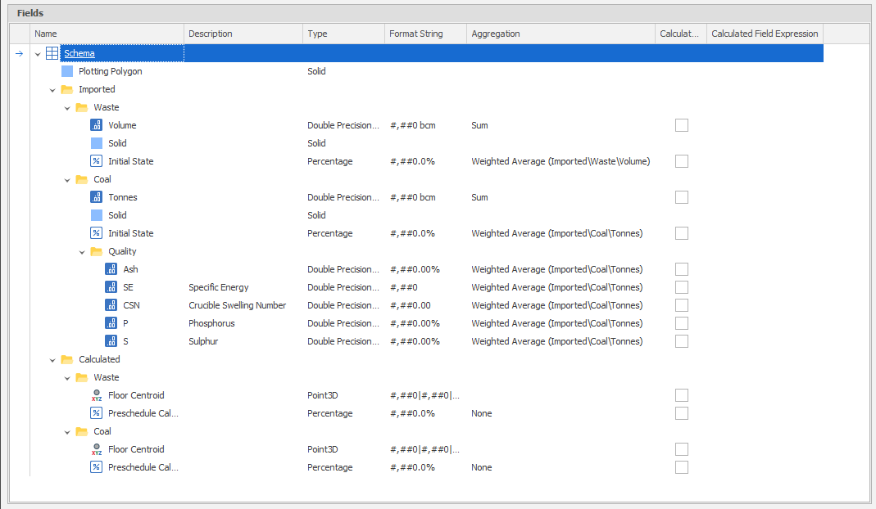The height and width of the screenshot is (509, 876).
Task: Collapse the Imported folder
Action: [x=52, y=90]
